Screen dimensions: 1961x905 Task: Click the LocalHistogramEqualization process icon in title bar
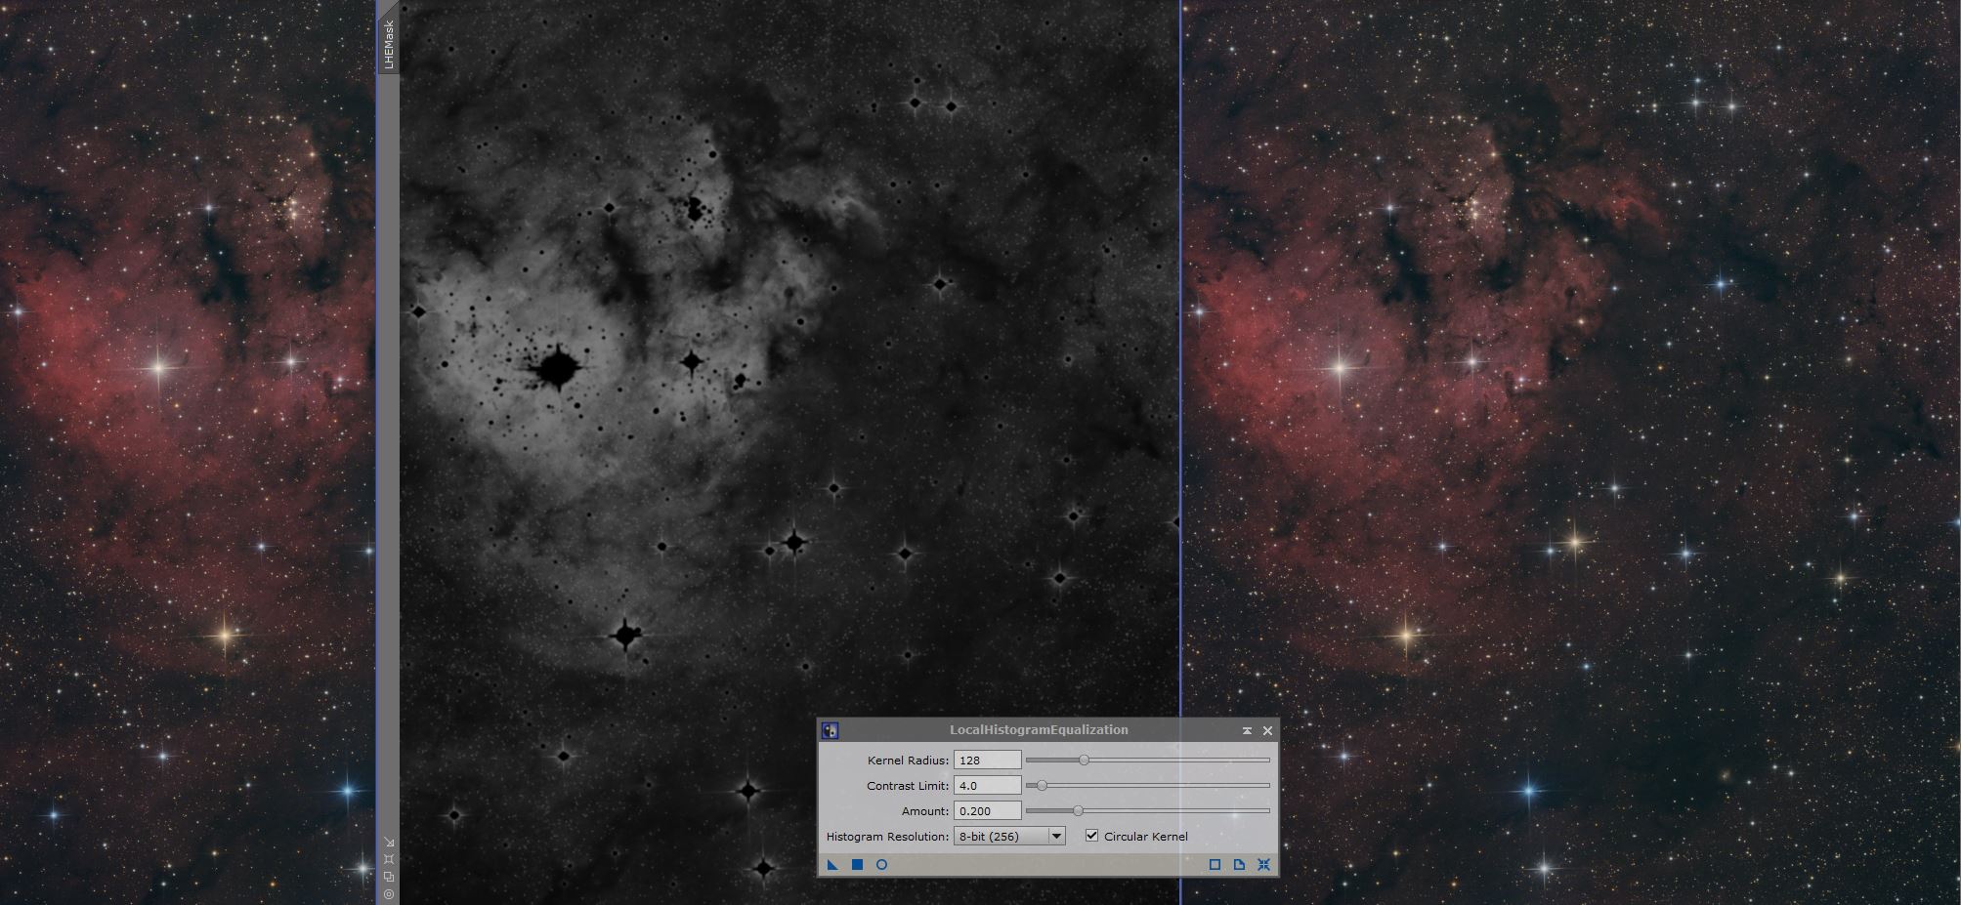pos(830,730)
